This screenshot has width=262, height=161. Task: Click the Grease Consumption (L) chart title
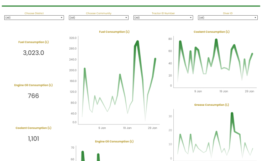pyautogui.click(x=211, y=105)
